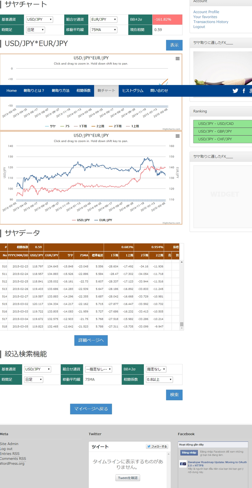The height and width of the screenshot is (488, 252).
Task: Open USD/JPY - CHF/JPY ranking entry
Action: click(223, 139)
